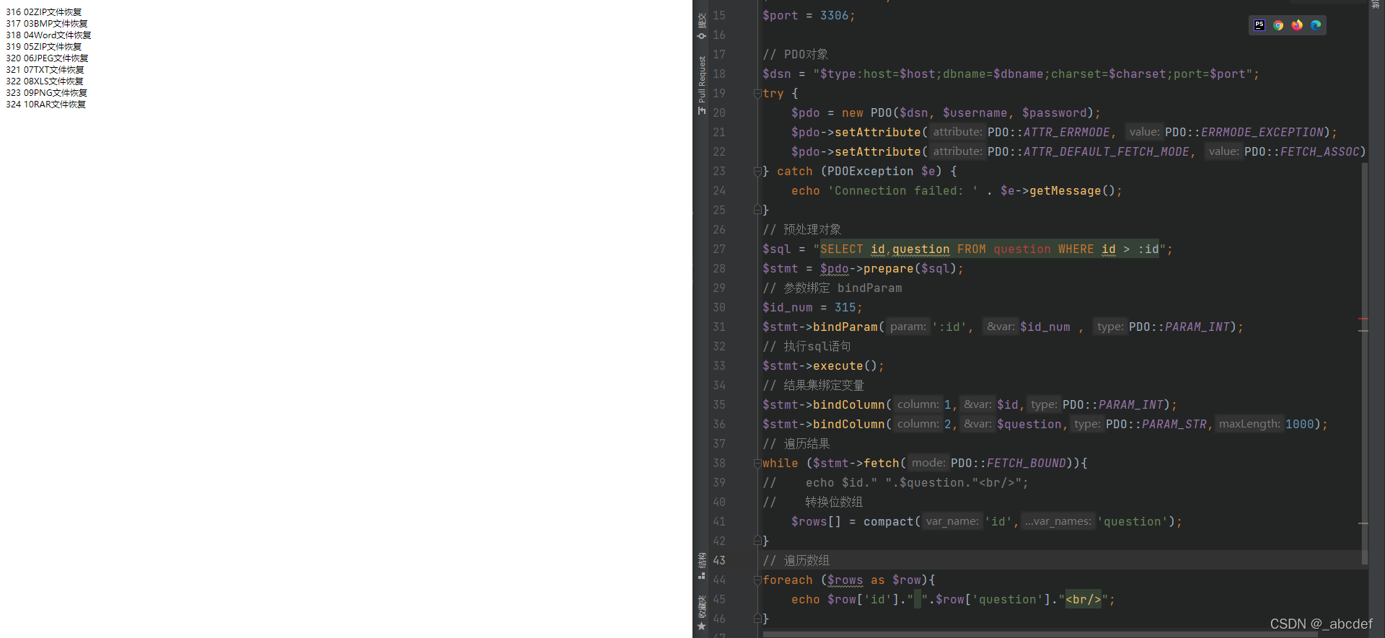Click 'PDOException $e' in catch clause
1385x638 pixels.
click(x=881, y=172)
